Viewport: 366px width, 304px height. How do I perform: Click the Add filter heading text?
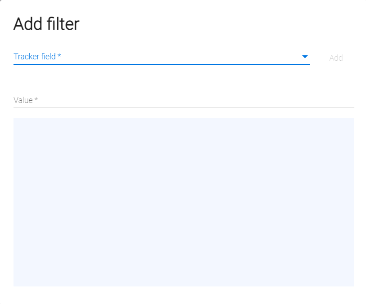click(x=46, y=24)
